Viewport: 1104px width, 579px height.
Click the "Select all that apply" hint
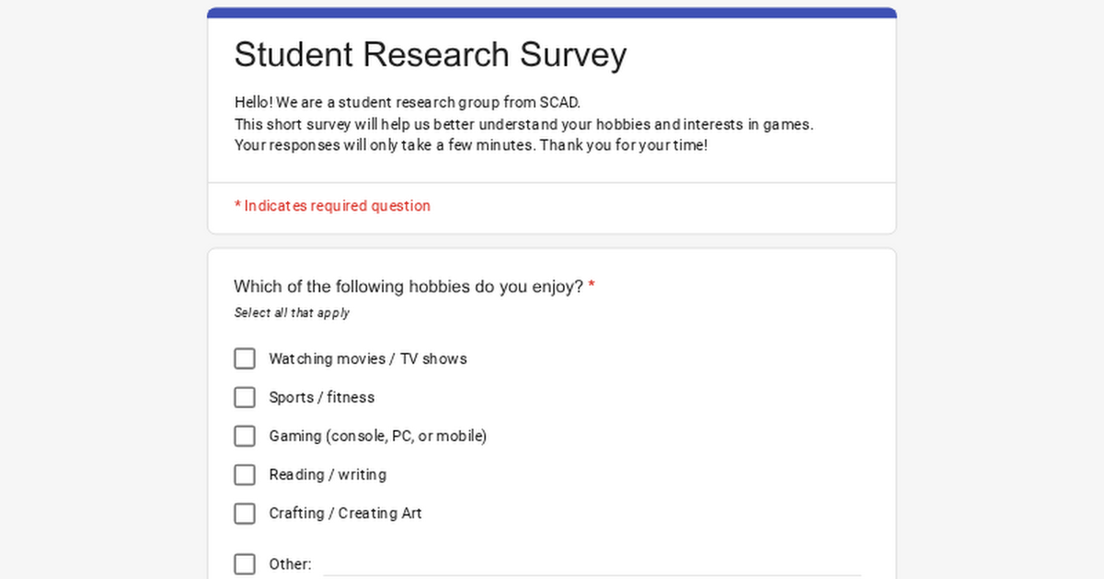click(292, 312)
